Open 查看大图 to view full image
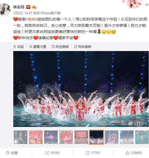The width and height of the screenshot is (149, 158). (38, 47)
